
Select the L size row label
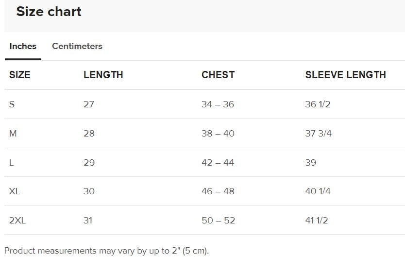point(11,163)
